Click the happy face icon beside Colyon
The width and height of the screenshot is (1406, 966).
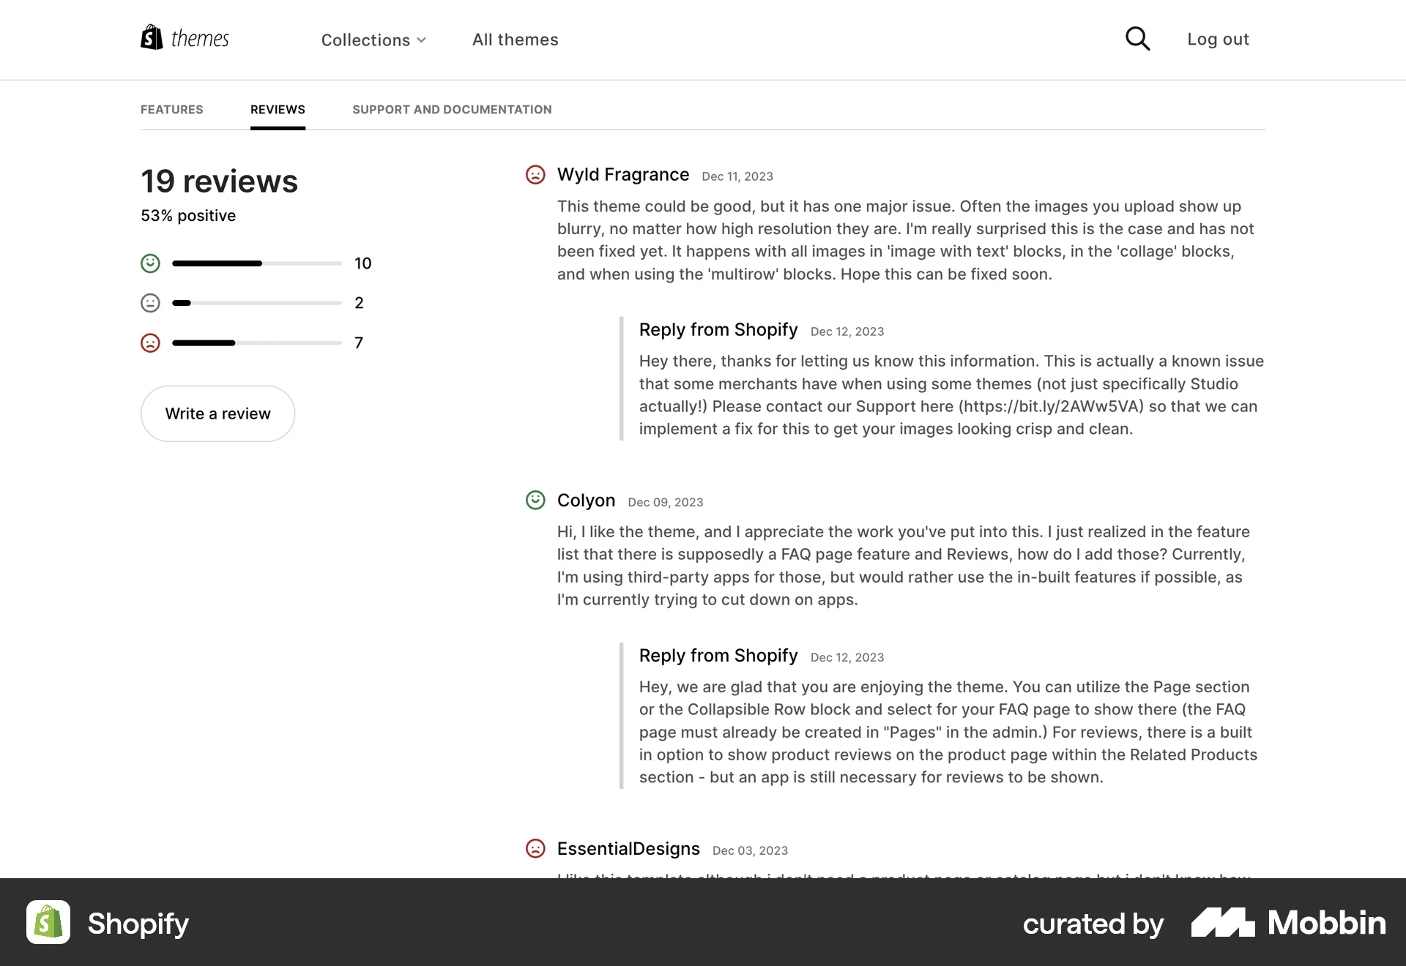point(536,501)
